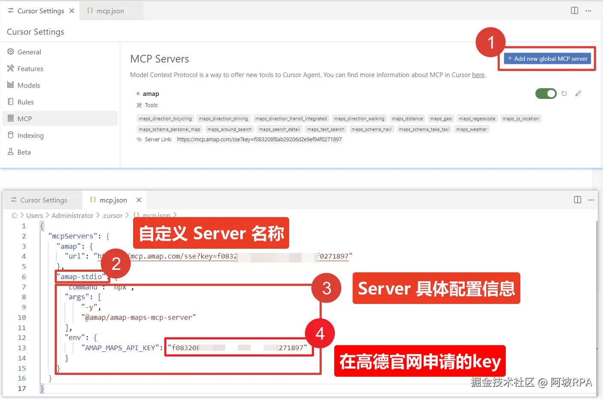603x399 pixels.
Task: Click the Server Link chain icon
Action: [x=139, y=140]
